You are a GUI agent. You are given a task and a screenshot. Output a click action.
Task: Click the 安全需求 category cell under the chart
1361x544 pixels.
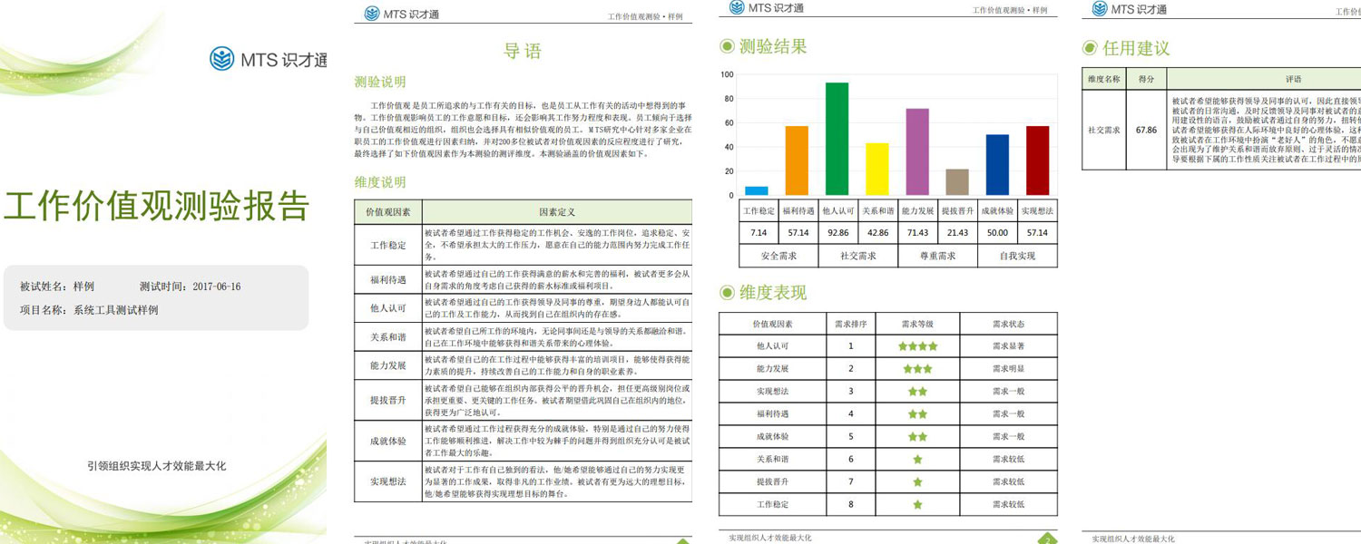coord(777,257)
